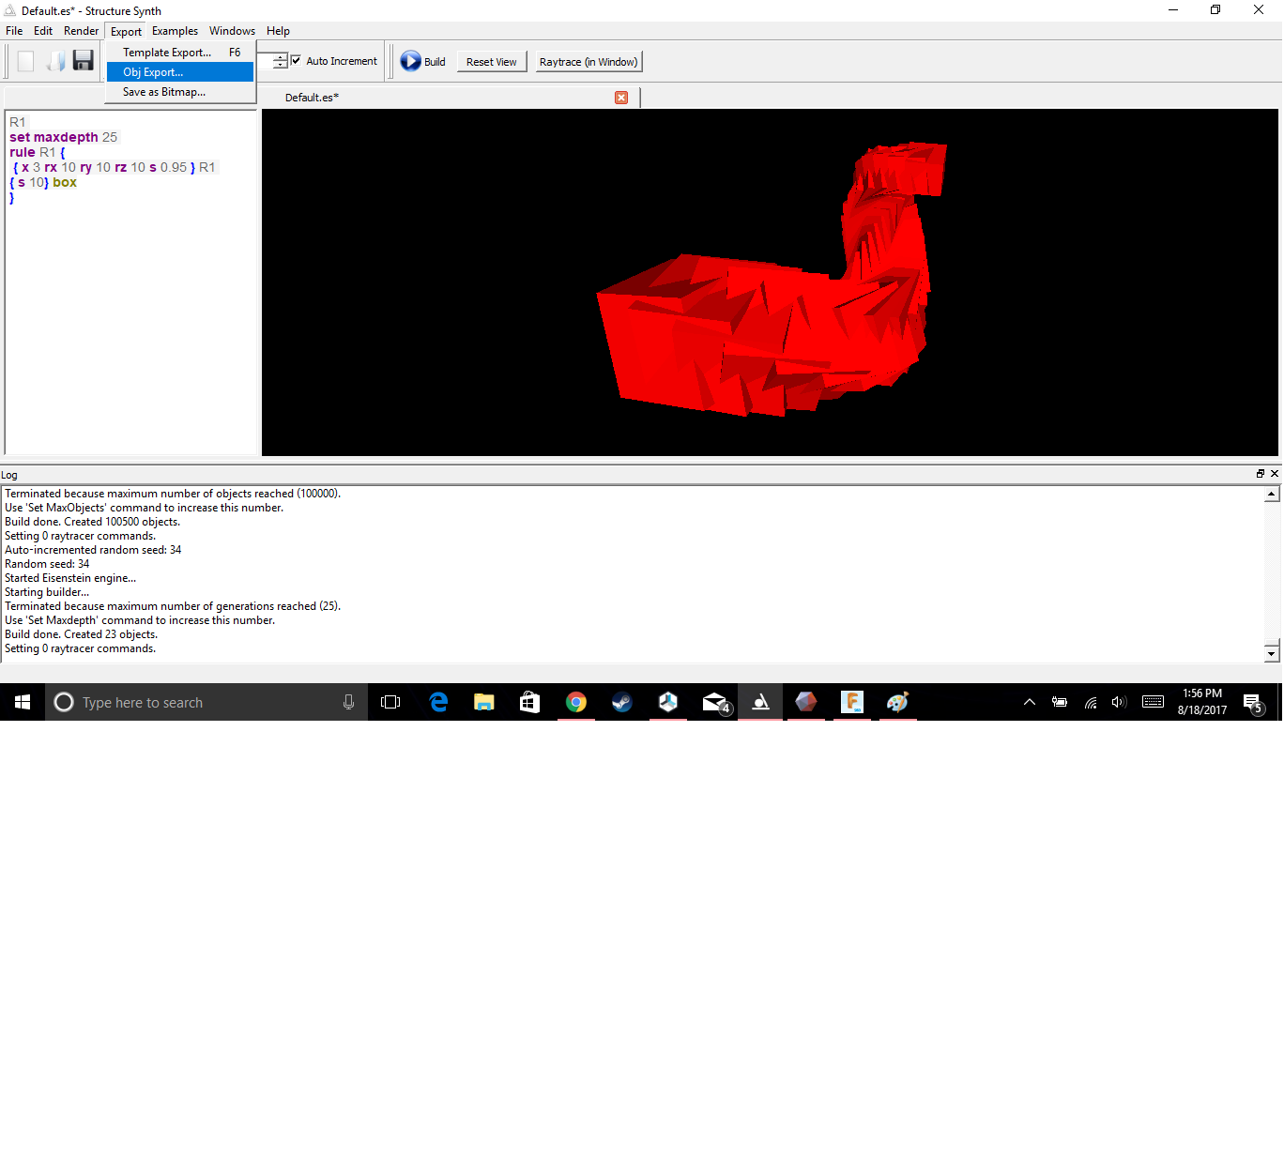Open the taskbar clock showing 1:56 PM

point(1202,702)
